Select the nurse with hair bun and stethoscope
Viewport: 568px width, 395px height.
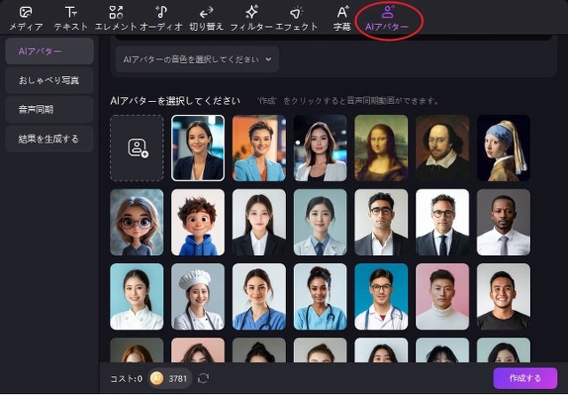[320, 297]
